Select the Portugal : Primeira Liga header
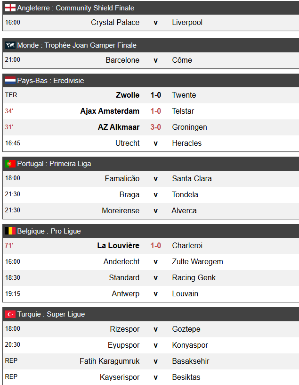The image size is (299, 385). pyautogui.click(x=54, y=164)
